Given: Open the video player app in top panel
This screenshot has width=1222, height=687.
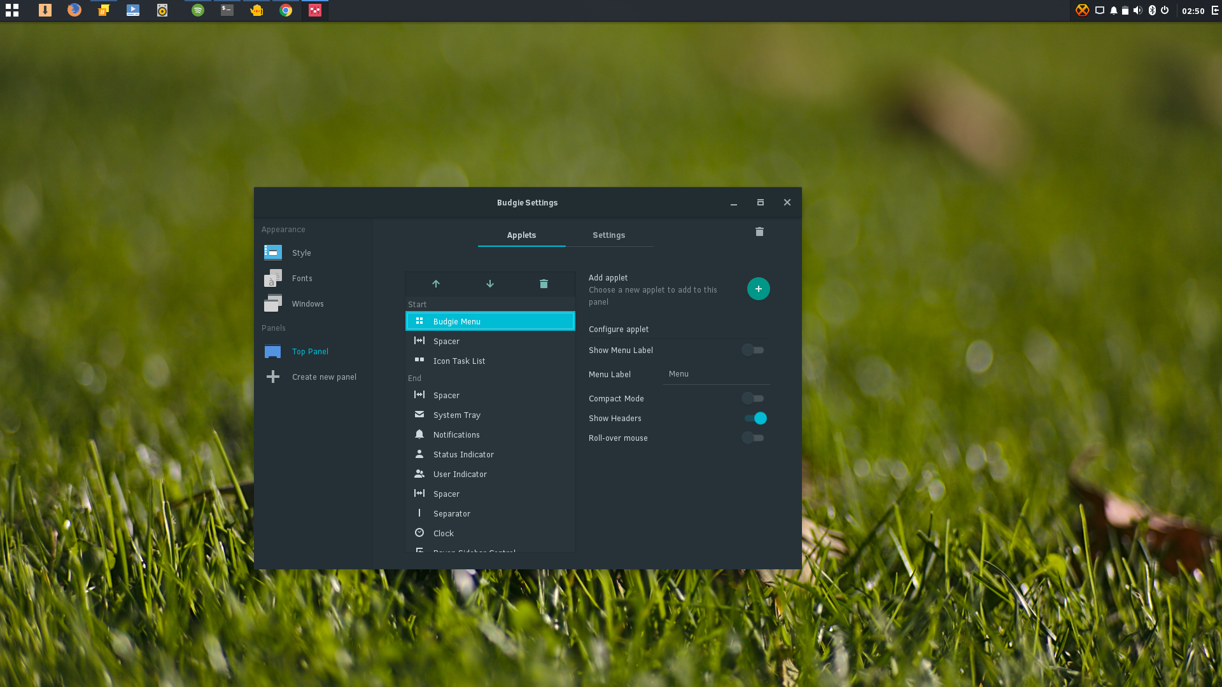Looking at the screenshot, I should pos(133,10).
